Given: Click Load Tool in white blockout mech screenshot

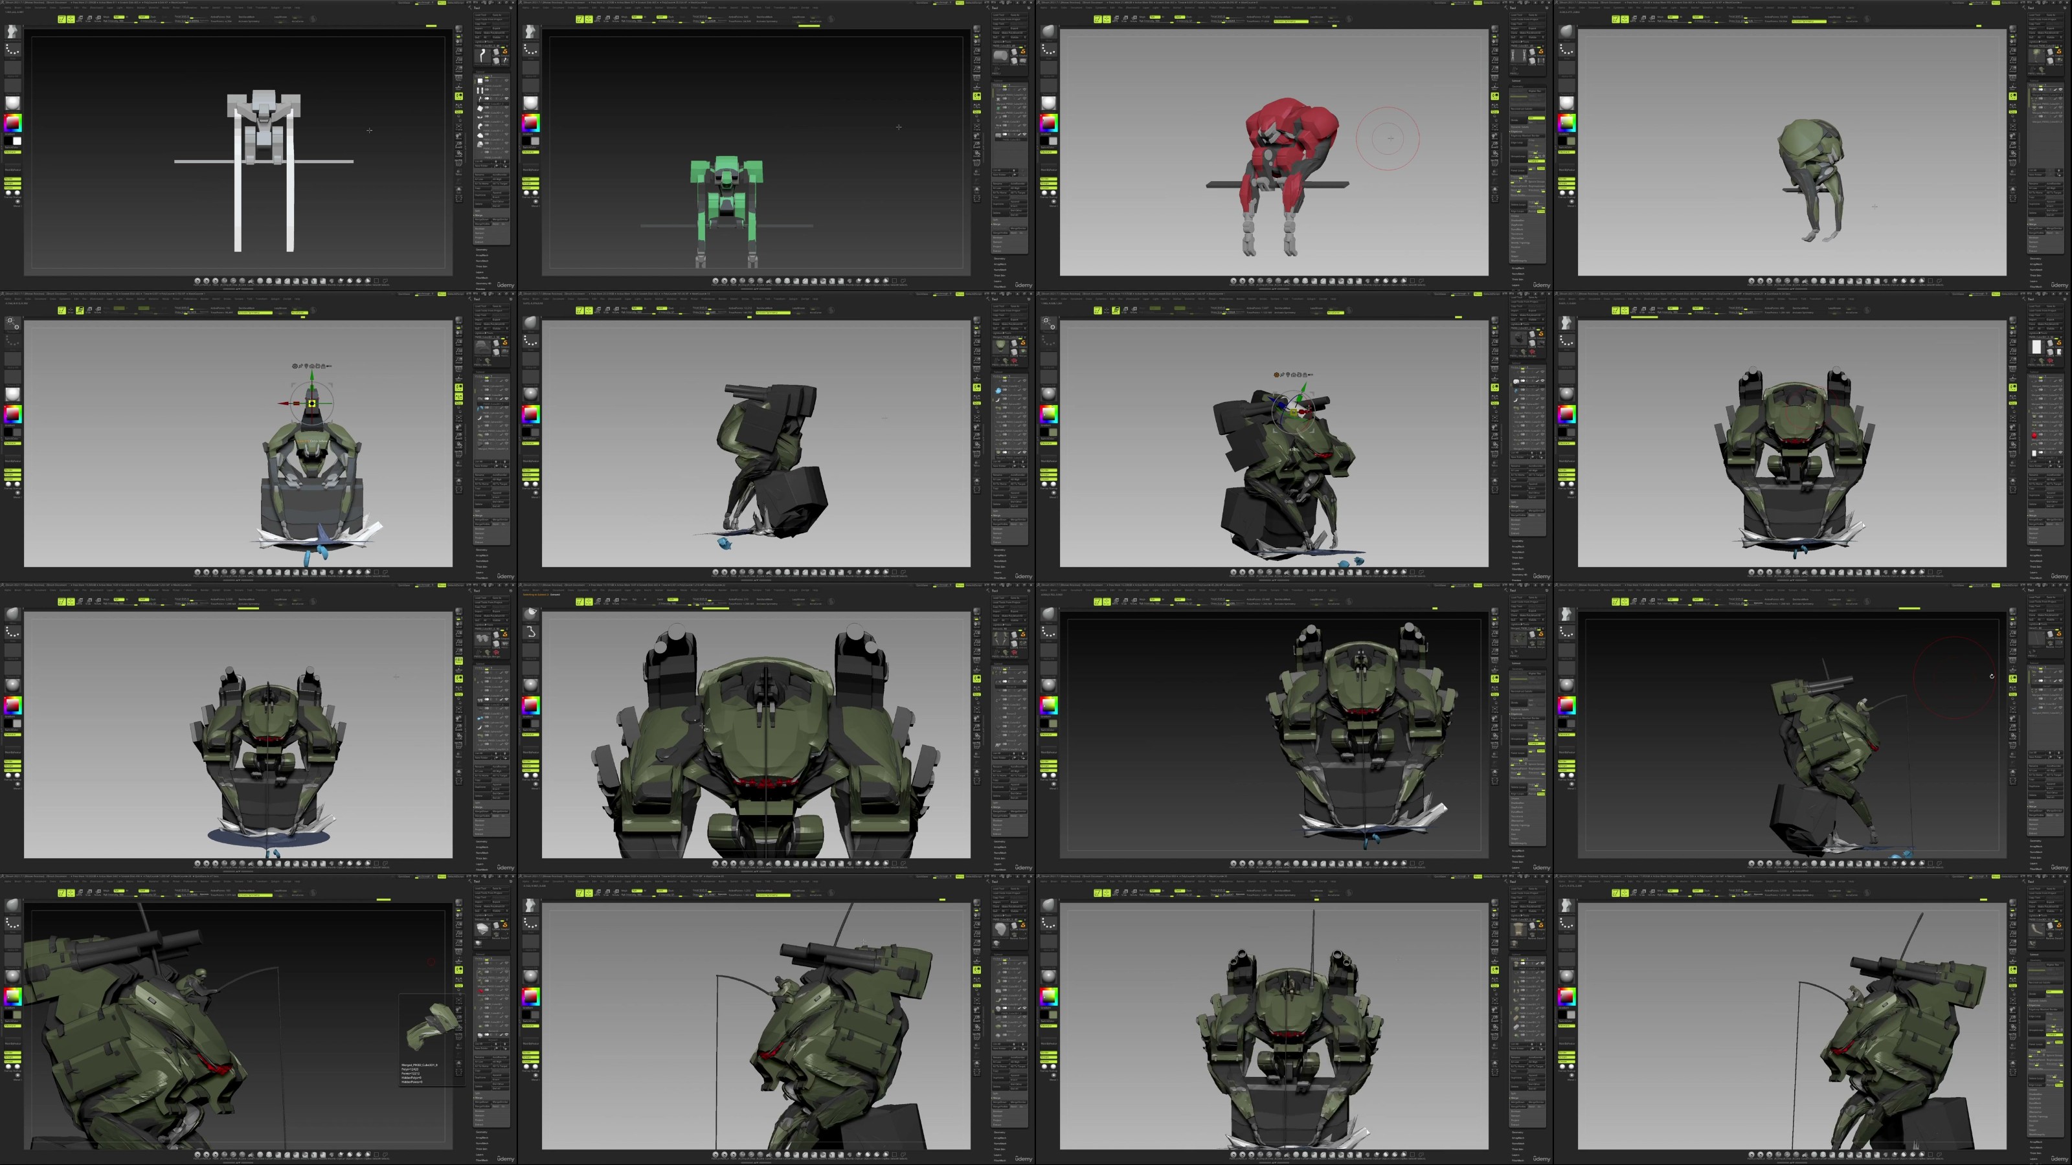Looking at the screenshot, I should point(481,14).
